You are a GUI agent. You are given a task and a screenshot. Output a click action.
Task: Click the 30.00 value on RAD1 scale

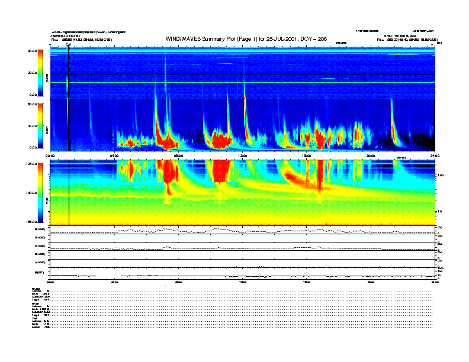coord(32,126)
